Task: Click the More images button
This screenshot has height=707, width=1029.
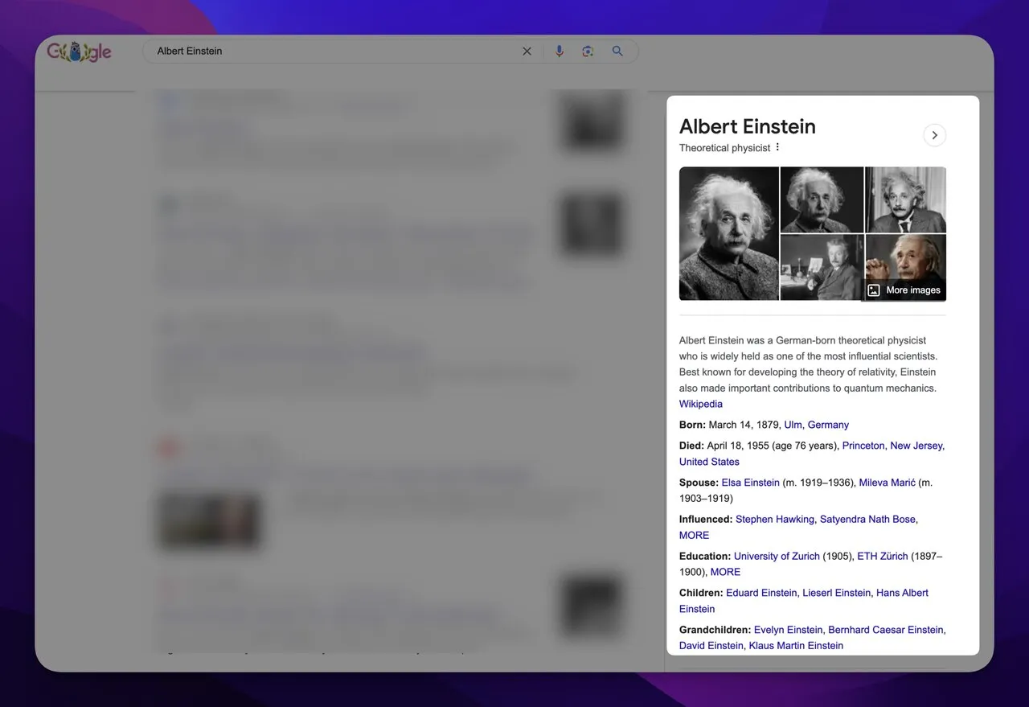Action: (x=904, y=290)
